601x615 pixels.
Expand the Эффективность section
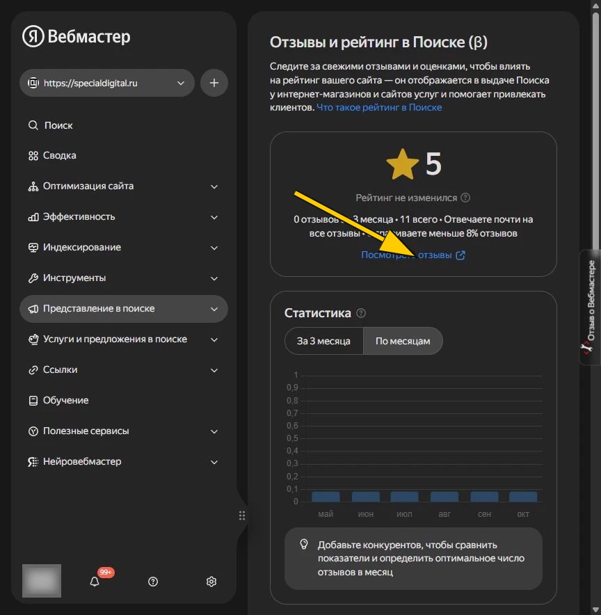pos(214,217)
